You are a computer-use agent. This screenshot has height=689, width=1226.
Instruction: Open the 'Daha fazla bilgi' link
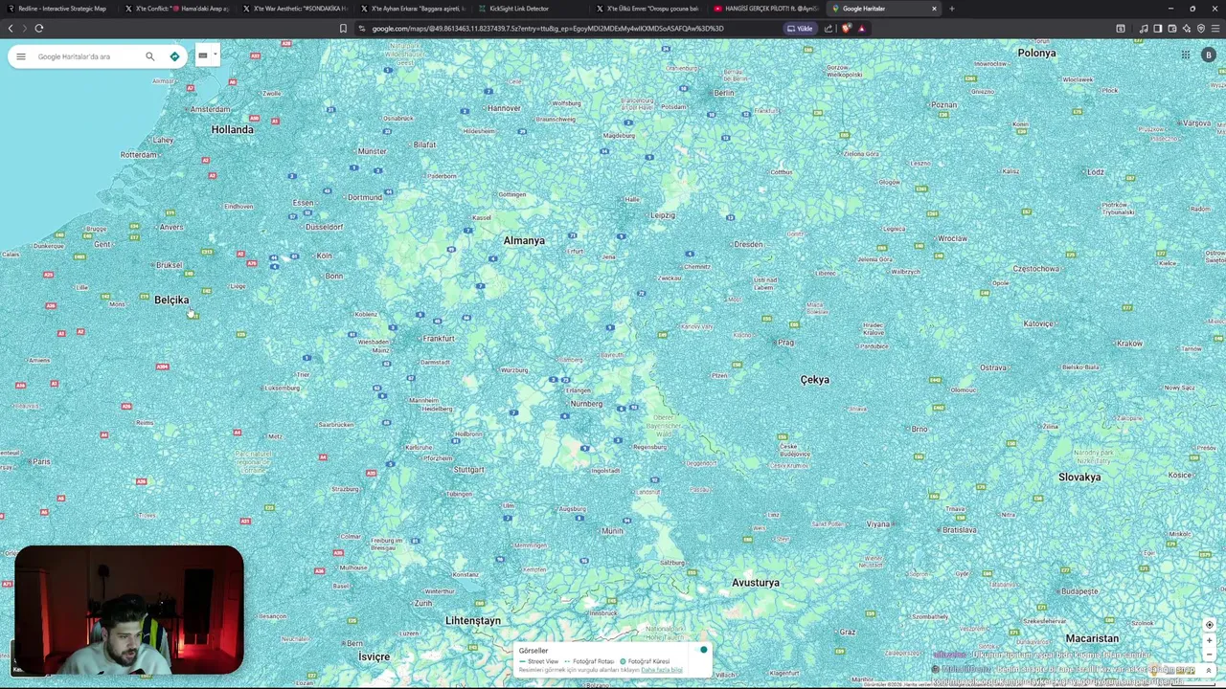pos(662,670)
